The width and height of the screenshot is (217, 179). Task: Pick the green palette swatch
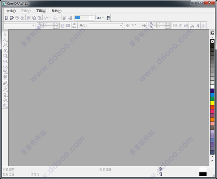coord(212,99)
